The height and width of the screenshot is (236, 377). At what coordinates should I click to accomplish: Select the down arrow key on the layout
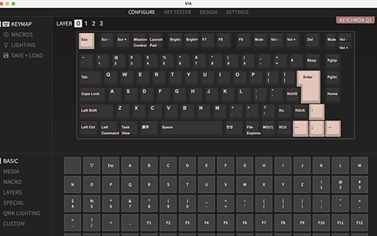(x=317, y=129)
